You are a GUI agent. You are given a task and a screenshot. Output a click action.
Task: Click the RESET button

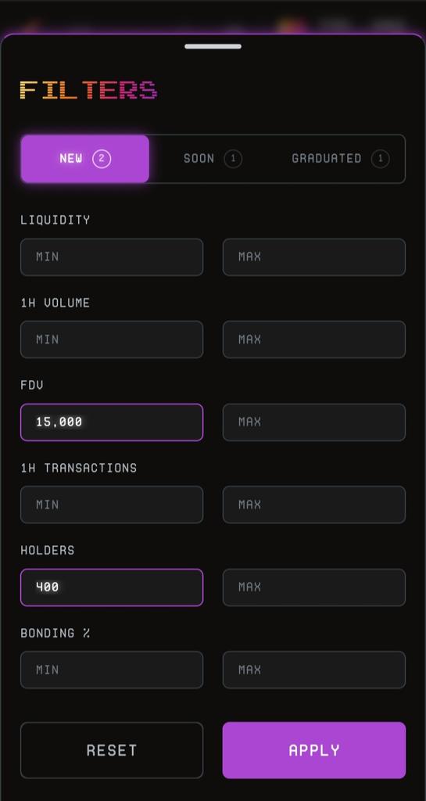[x=112, y=750]
